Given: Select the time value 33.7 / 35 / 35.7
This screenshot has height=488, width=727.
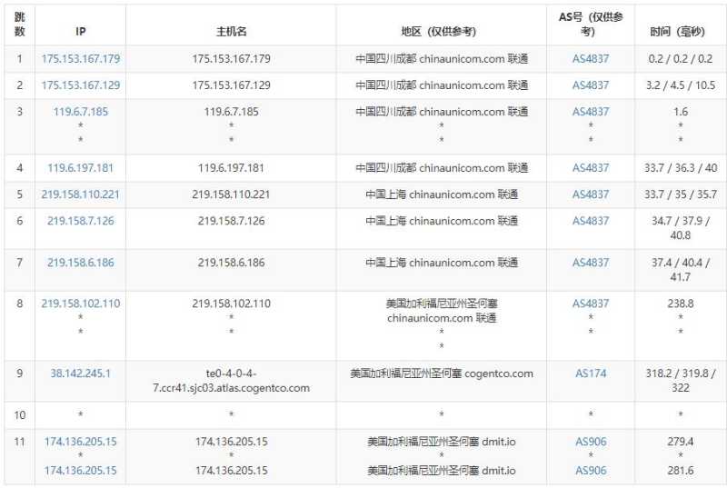Looking at the screenshot, I should point(680,194).
